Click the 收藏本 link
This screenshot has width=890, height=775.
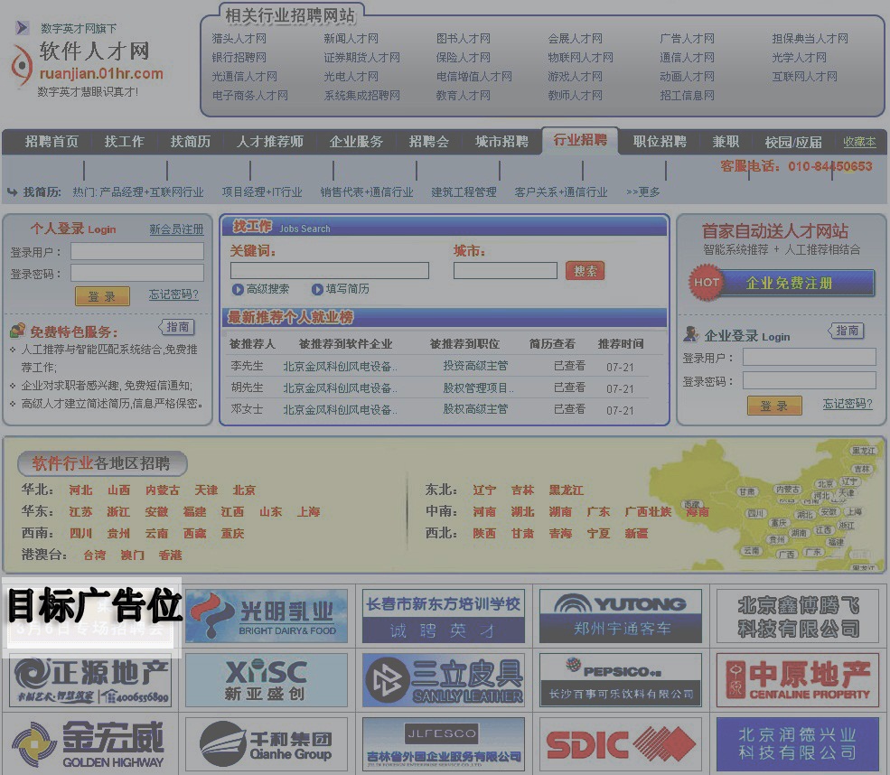tap(859, 142)
